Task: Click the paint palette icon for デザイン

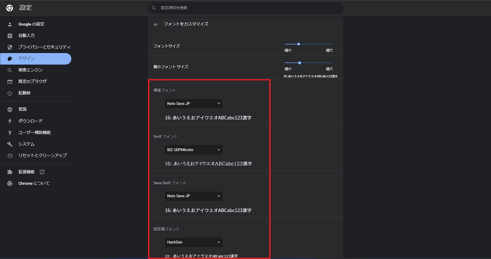Action: coord(9,58)
